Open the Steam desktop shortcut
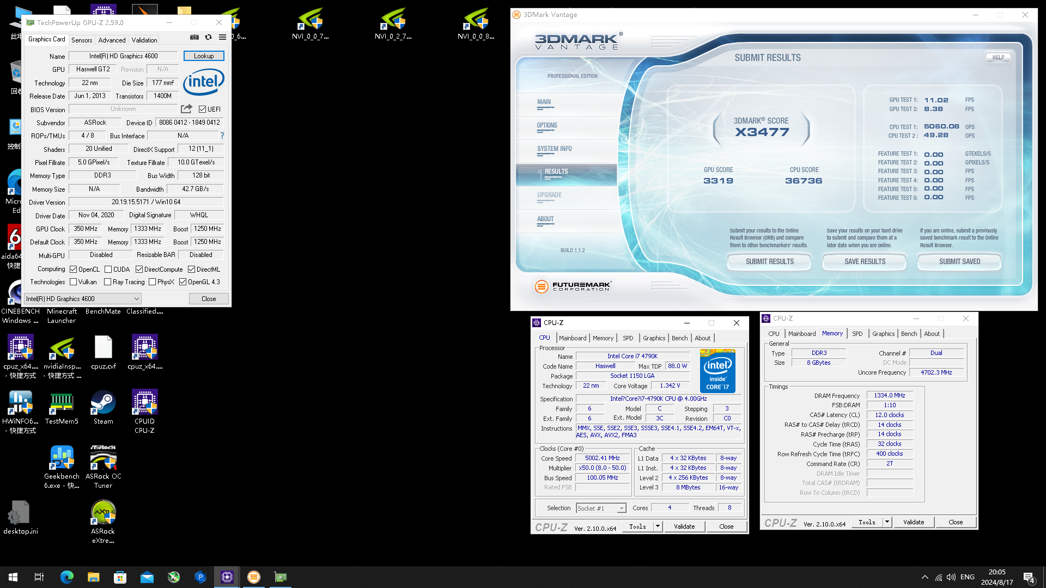Viewport: 1046px width, 588px height. [103, 408]
